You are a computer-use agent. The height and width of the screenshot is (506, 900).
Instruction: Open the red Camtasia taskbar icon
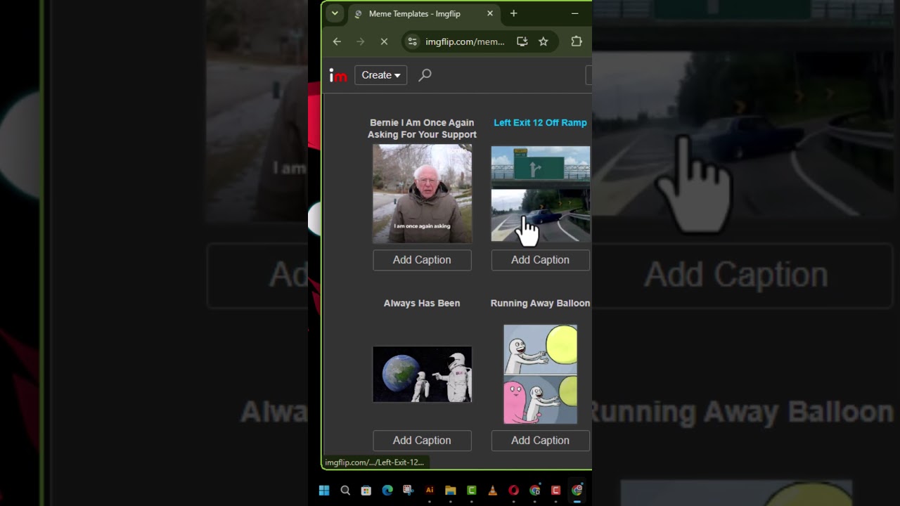click(x=556, y=491)
